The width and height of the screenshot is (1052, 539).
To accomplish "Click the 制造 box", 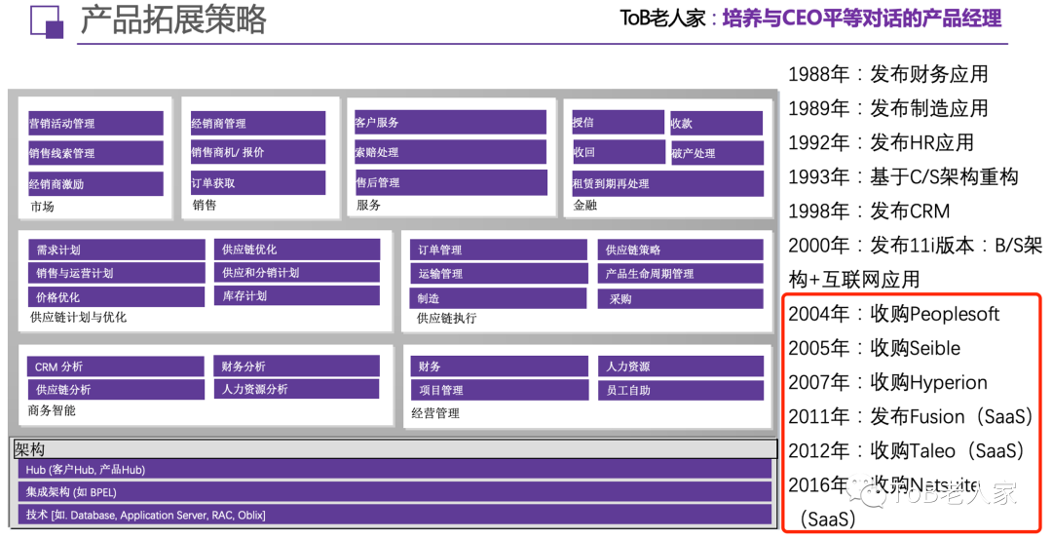I will point(499,298).
